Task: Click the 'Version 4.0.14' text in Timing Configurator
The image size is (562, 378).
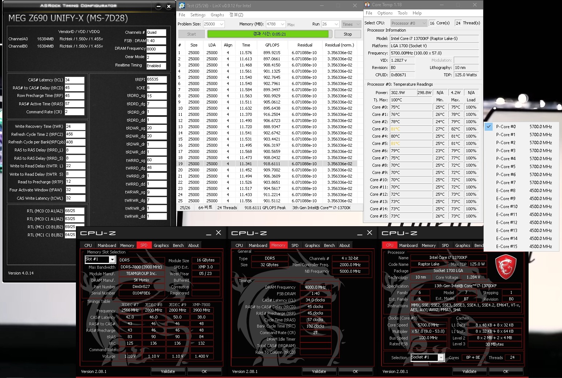Action: pos(21,273)
